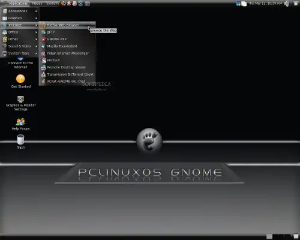The height and width of the screenshot is (240, 300).
Task: Open the Places menu
Action: click(x=37, y=4)
